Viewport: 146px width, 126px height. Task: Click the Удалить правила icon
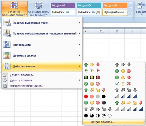click(5, 80)
